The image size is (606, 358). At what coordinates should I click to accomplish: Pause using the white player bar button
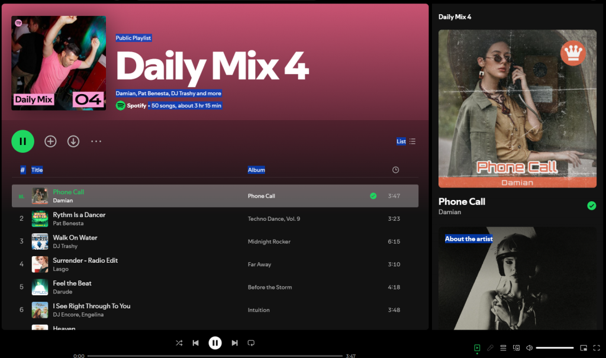point(215,343)
